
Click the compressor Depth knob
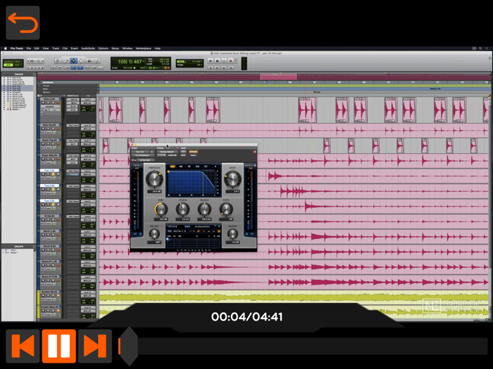226,209
